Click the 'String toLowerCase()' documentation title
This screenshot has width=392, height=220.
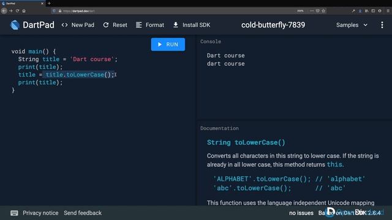point(246,142)
